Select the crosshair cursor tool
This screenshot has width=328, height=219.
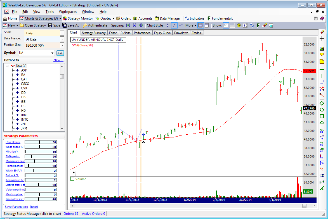[x=322, y=39]
